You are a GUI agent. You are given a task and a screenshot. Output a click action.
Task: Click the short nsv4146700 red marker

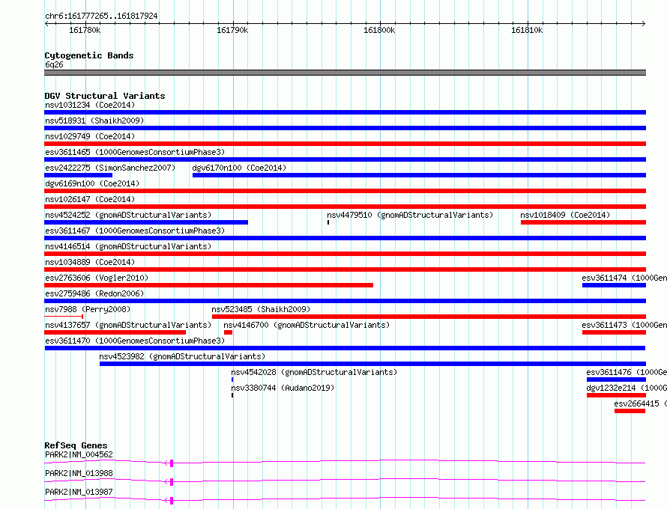[228, 332]
